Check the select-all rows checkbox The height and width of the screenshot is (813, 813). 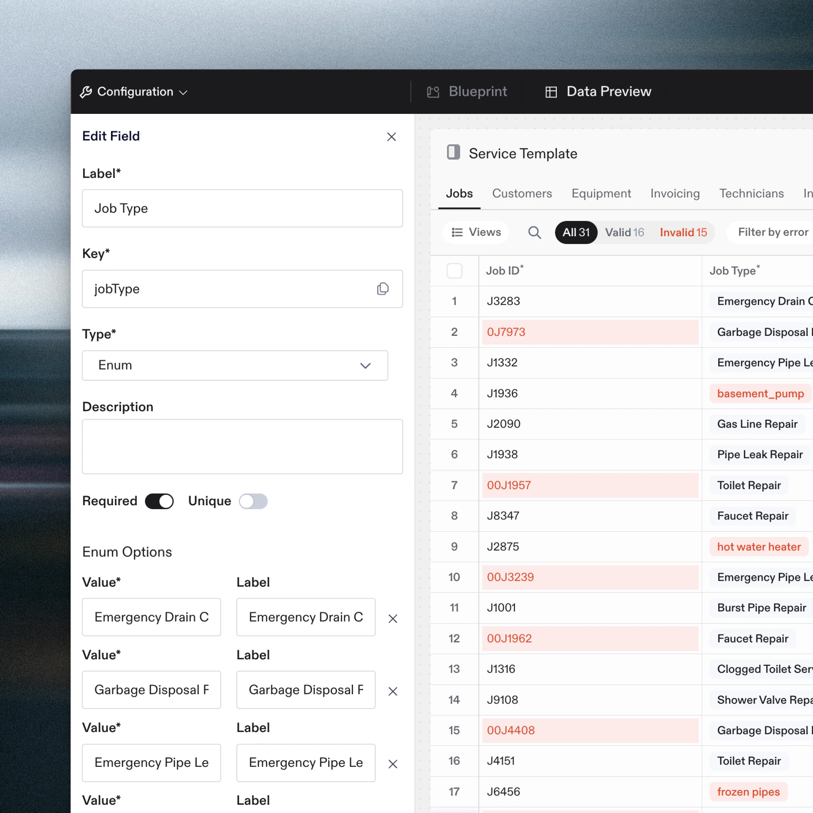coord(454,271)
